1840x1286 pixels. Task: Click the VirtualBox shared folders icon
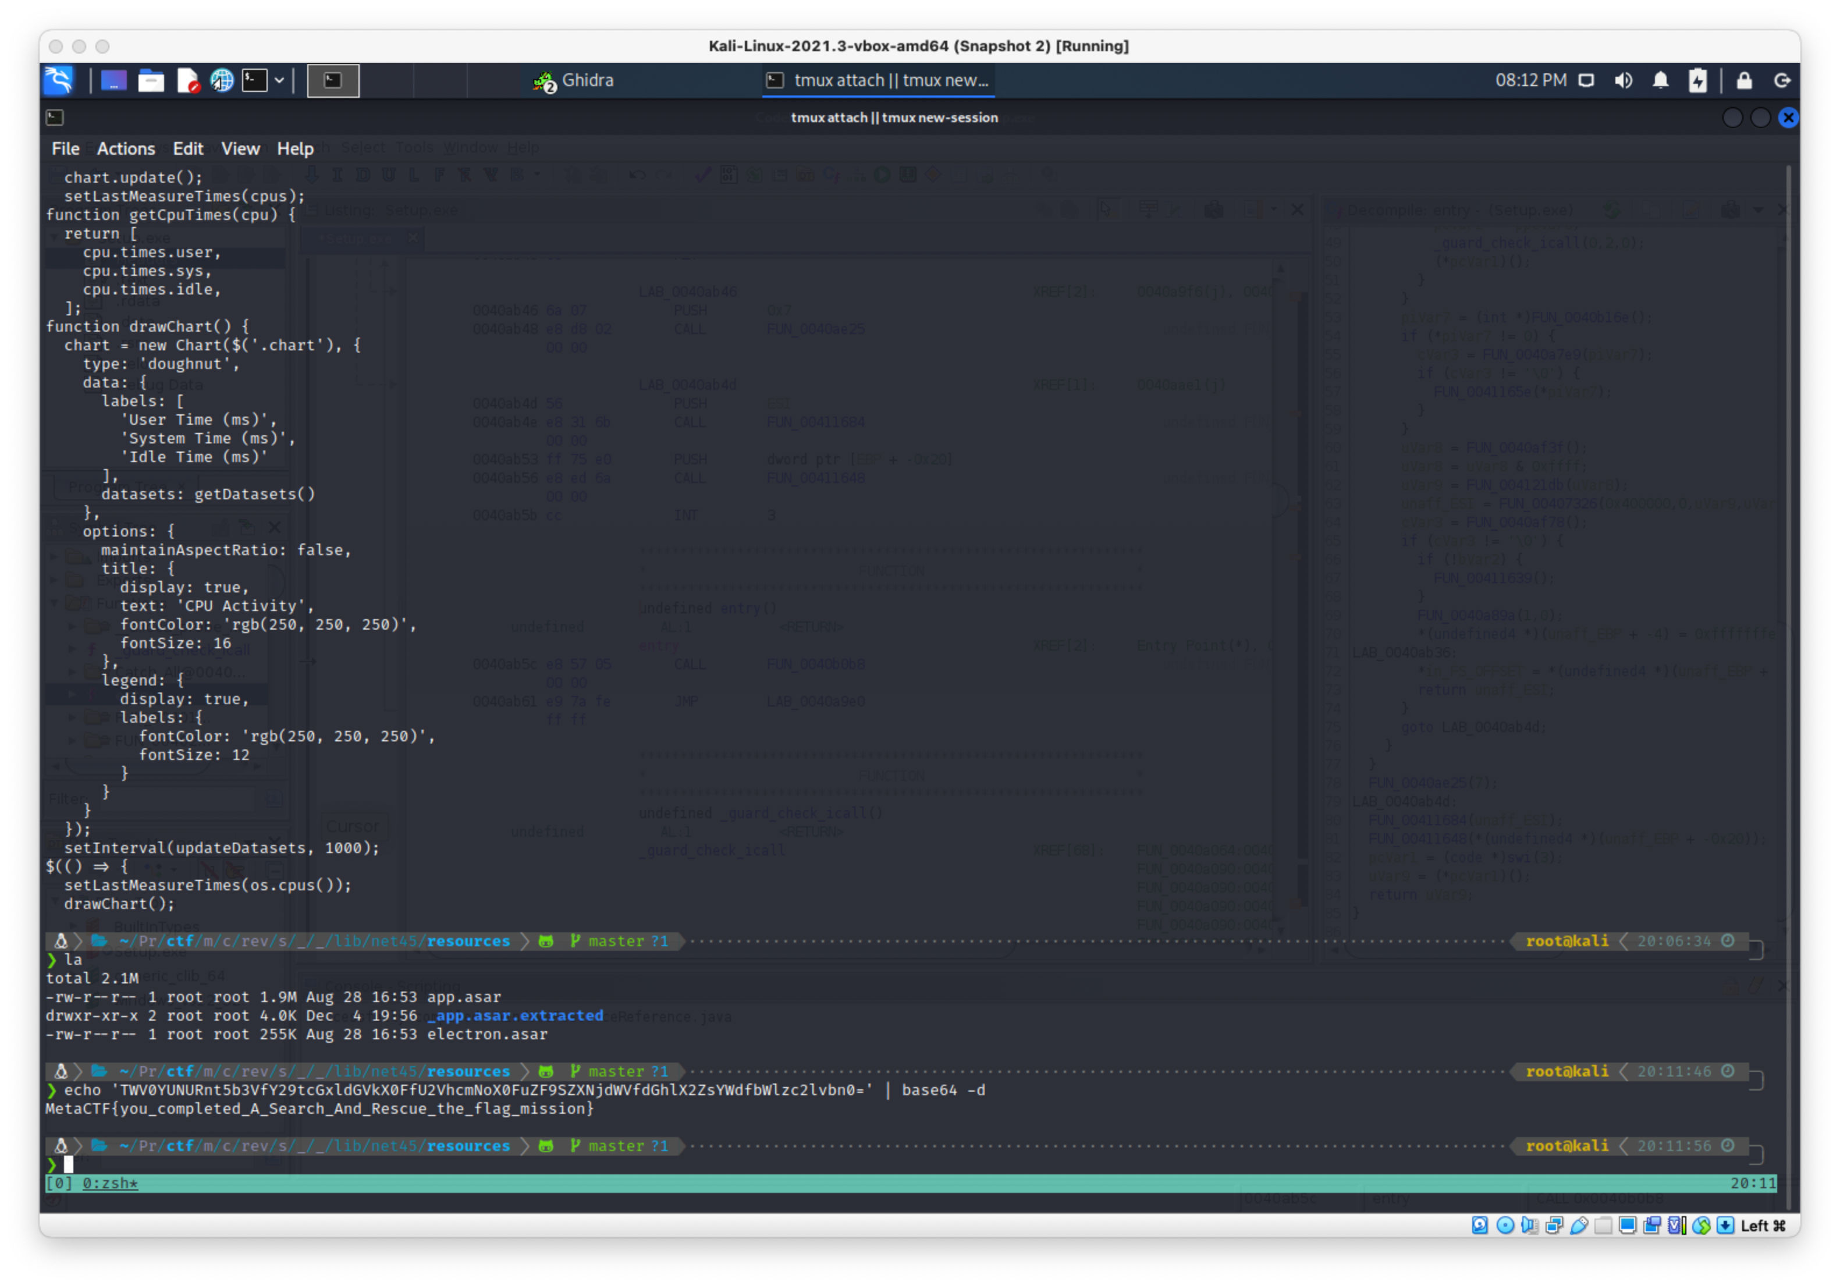pos(1603,1225)
